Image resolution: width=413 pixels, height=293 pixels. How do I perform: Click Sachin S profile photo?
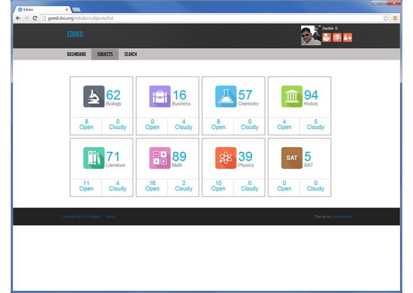click(311, 35)
